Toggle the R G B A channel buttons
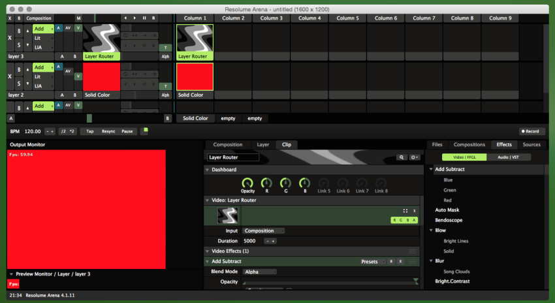The height and width of the screenshot is (303, 555). [404, 220]
